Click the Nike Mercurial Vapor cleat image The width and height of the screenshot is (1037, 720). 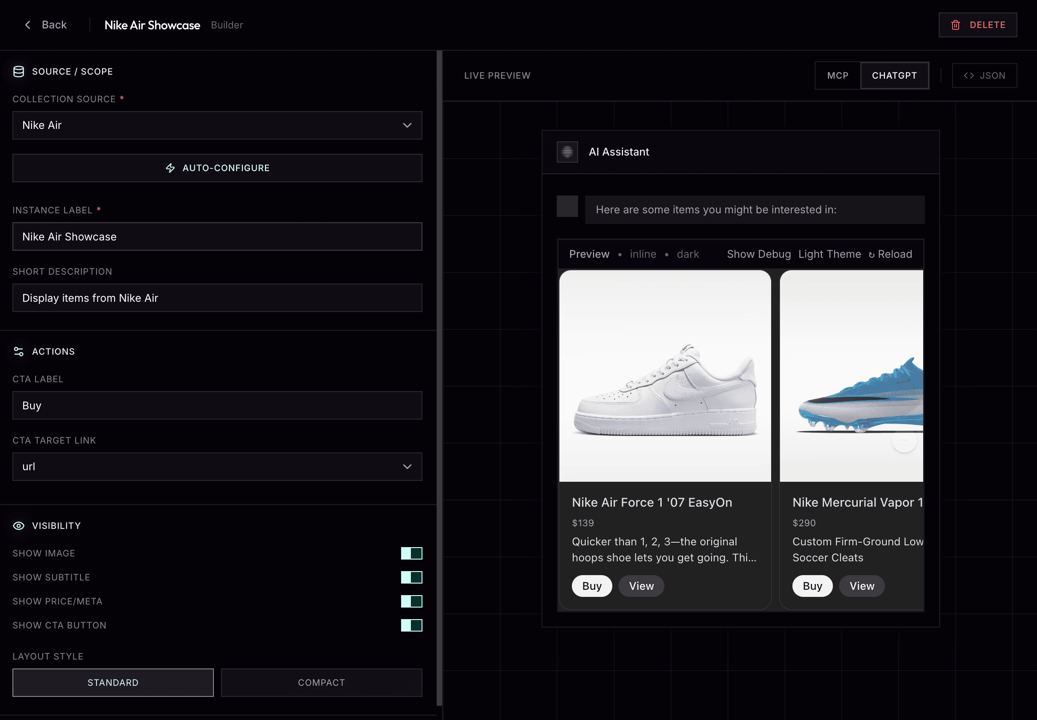[x=852, y=376]
